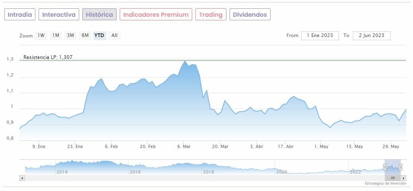413x191 pixels.
Task: Switch to the Interactiva chart tab
Action: [59, 15]
